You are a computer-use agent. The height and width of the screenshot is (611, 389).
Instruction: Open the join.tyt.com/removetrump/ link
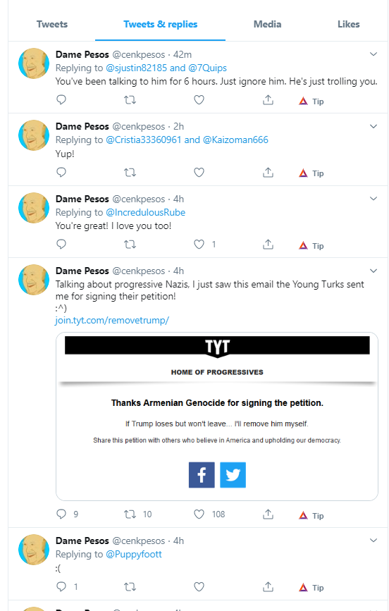pos(112,321)
